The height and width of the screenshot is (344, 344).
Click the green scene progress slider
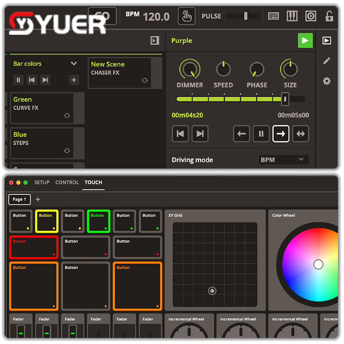pos(241,99)
